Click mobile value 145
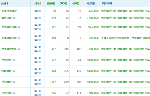This screenshot has width=150, height=96. 79,71
